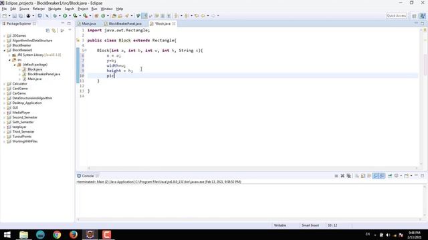
Task: Open the Refactor menu
Action: pyautogui.click(x=39, y=9)
